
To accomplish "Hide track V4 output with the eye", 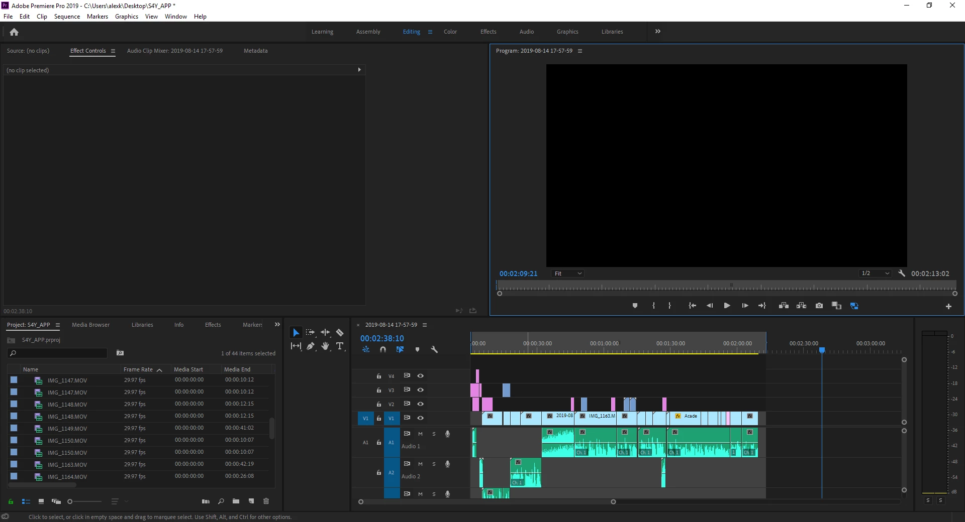I will 421,376.
